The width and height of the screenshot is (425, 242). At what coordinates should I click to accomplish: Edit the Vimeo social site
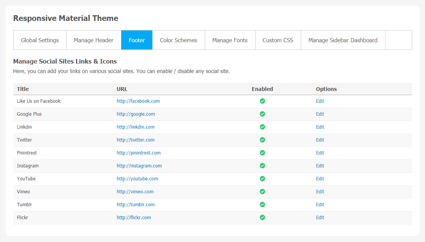(x=320, y=192)
